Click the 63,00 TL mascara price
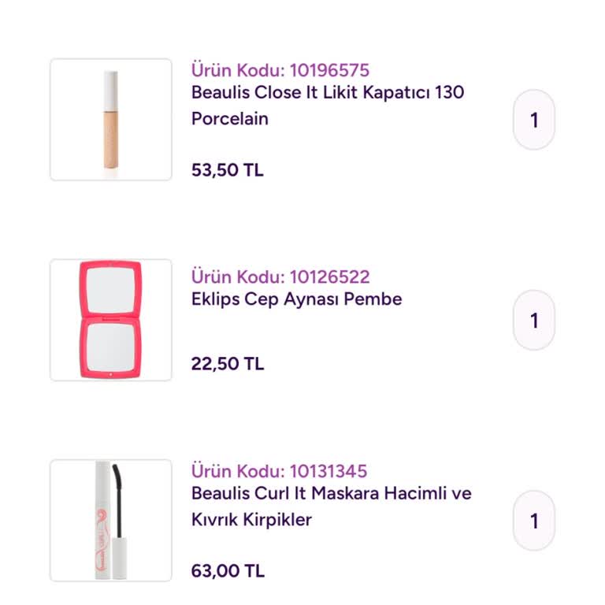This screenshot has width=605, height=605. point(228,570)
